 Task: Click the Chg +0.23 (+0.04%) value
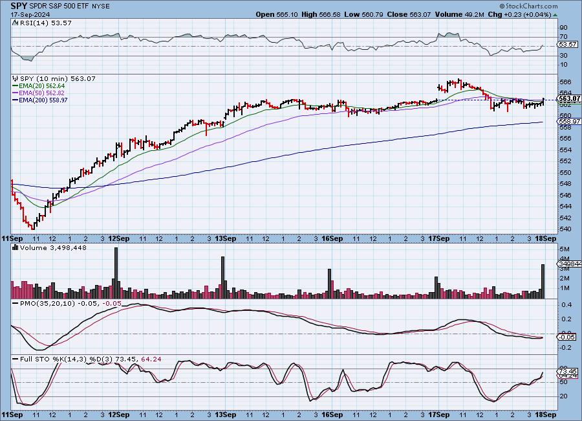(x=519, y=14)
